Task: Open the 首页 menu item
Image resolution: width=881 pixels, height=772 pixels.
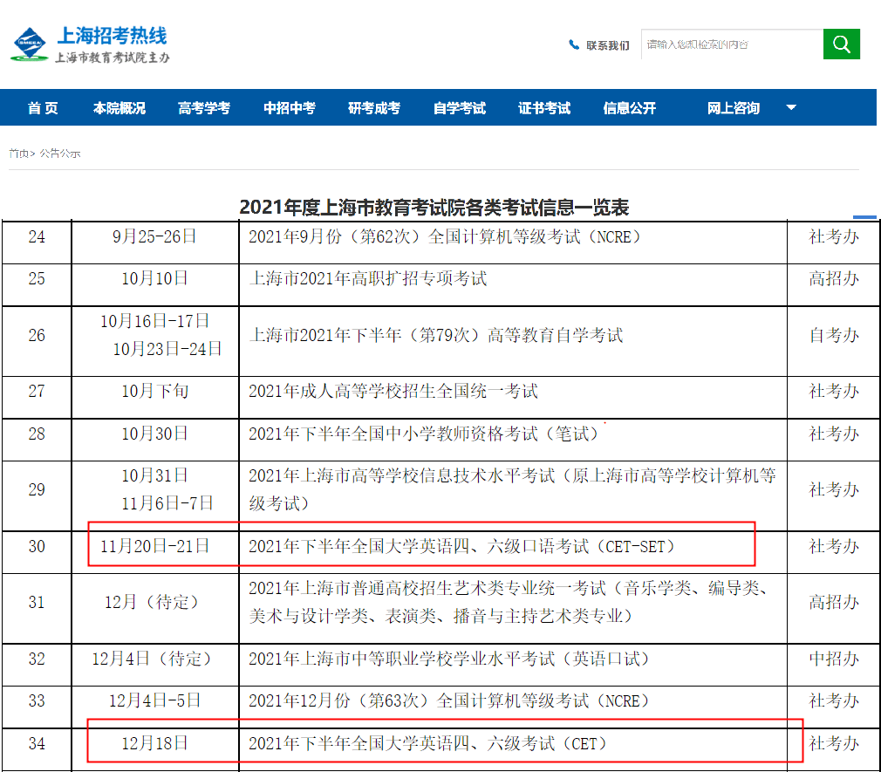Action: pos(44,108)
